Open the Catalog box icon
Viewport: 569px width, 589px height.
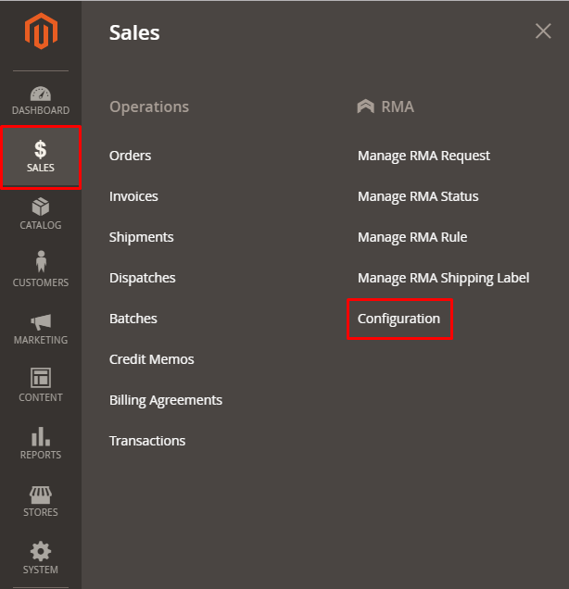pos(41,207)
